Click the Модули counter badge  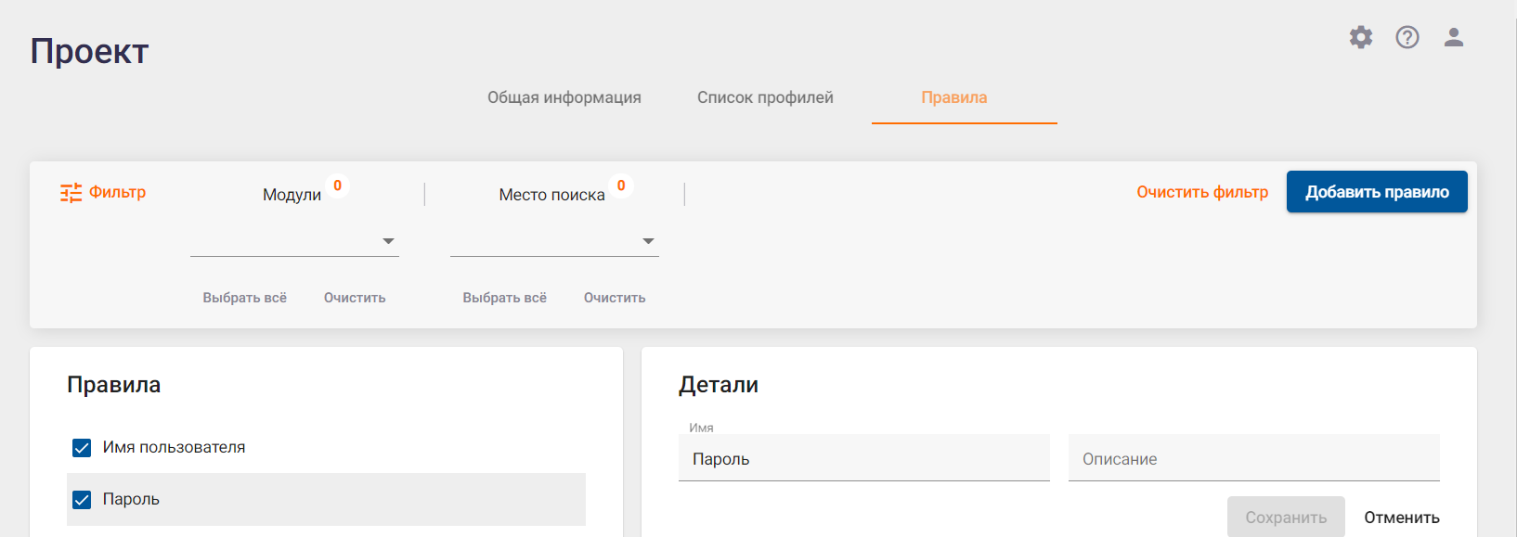[338, 185]
